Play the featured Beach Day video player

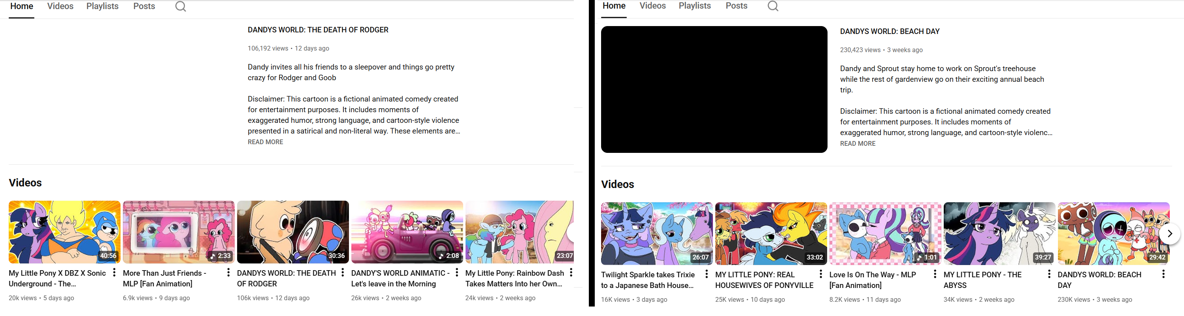714,90
